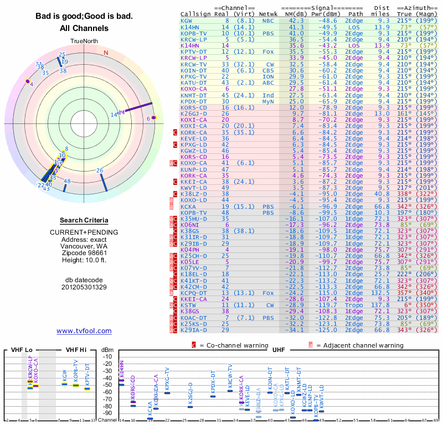443x425 pixels.
Task: Open the www.tvfool.com link
Action: click(x=84, y=331)
